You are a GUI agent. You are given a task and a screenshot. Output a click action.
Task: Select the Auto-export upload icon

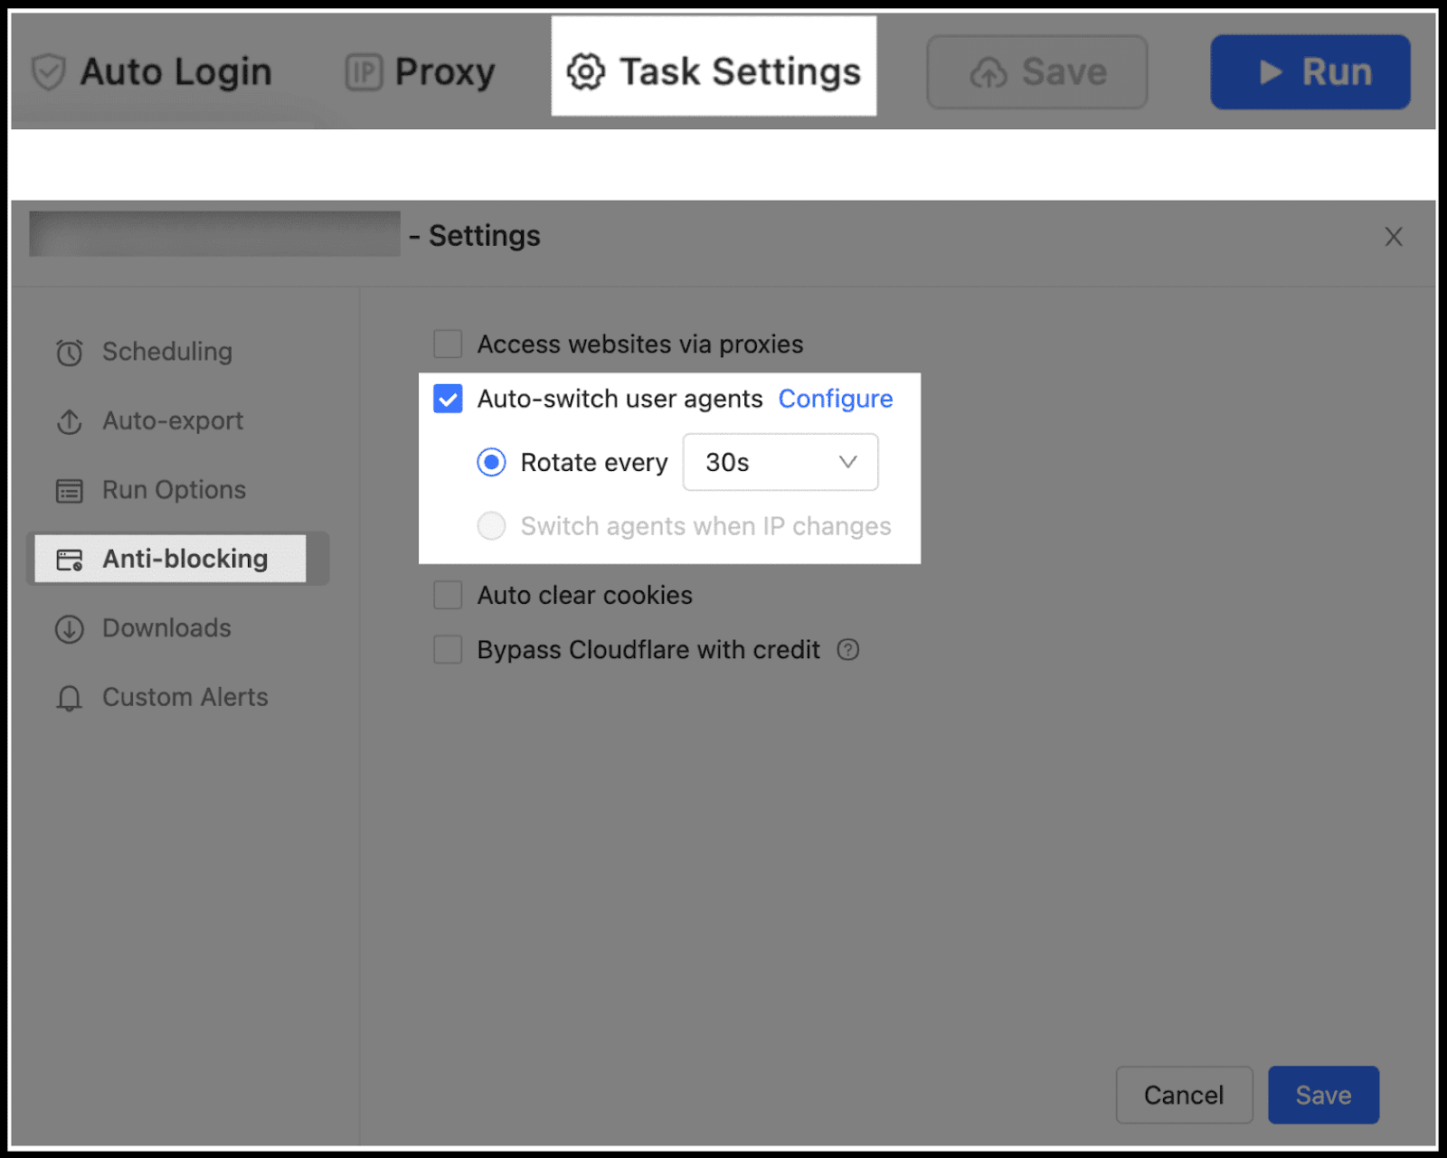tap(69, 421)
